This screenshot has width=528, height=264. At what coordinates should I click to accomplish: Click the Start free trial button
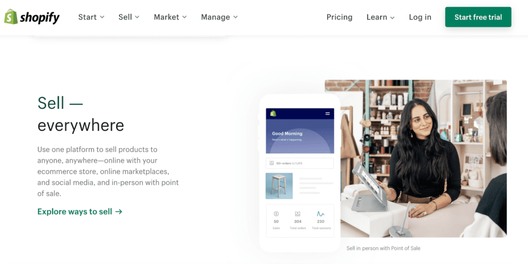478,17
